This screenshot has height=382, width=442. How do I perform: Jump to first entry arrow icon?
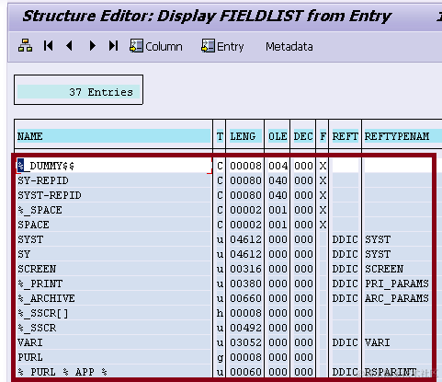[48, 46]
